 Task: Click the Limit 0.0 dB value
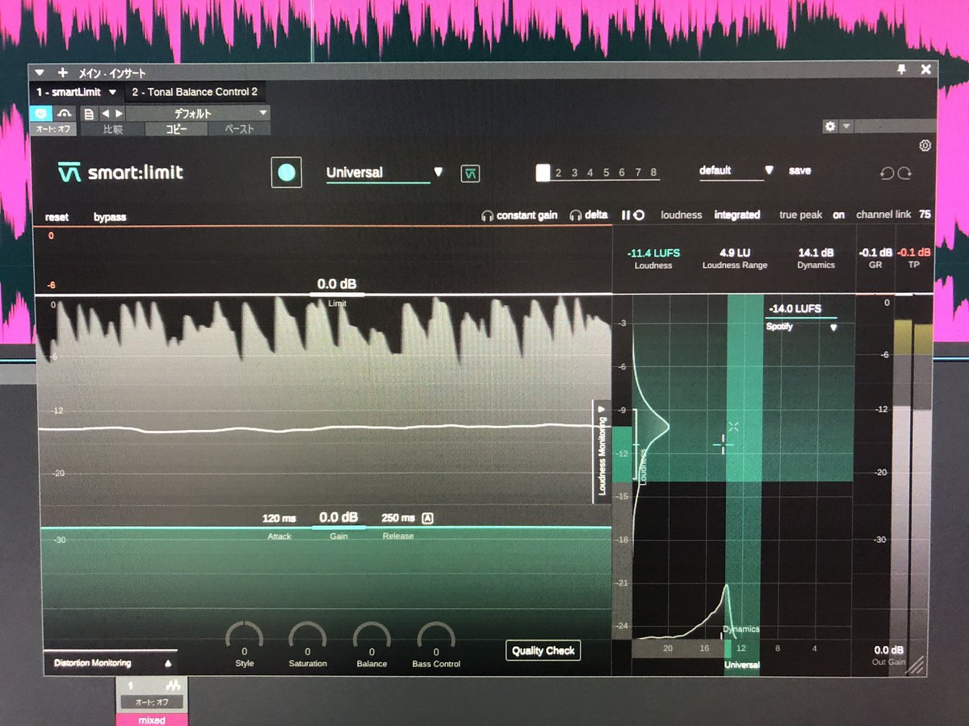pyautogui.click(x=337, y=284)
